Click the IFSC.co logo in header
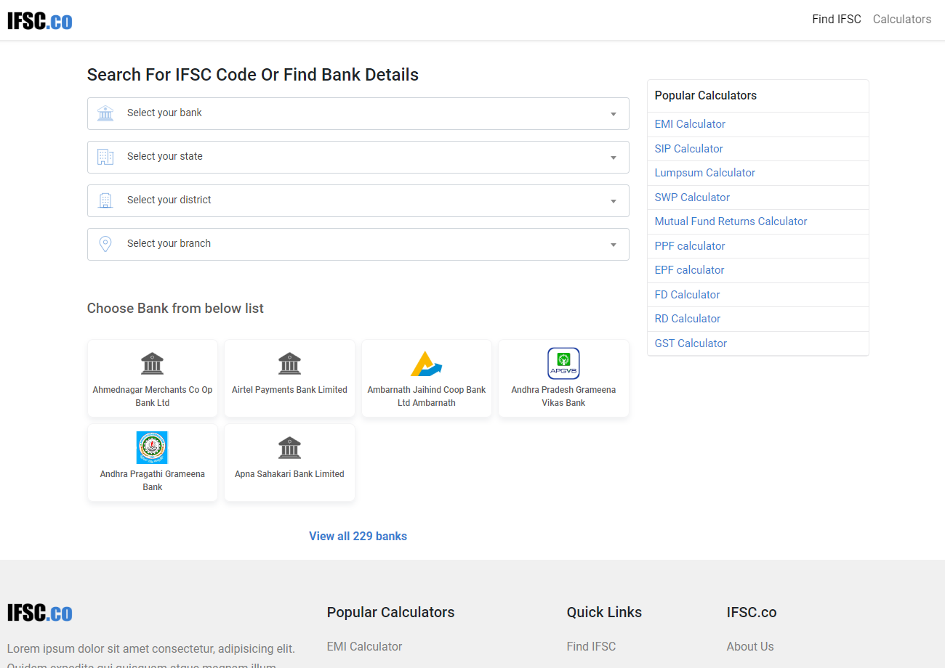Viewport: 945px width, 668px height. pos(40,21)
